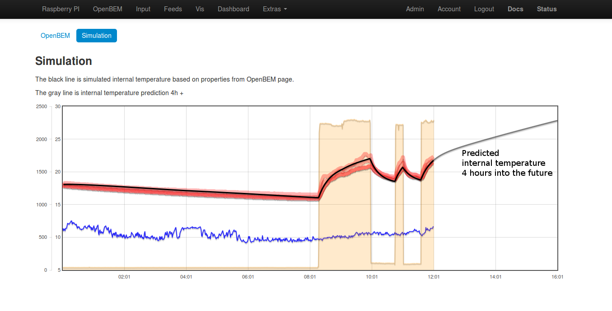Viewport: 612px width, 311px height.
Task: Click the plus sign after prediction 4h
Action: coord(182,93)
